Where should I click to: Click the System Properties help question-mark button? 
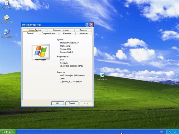tap(87, 25)
